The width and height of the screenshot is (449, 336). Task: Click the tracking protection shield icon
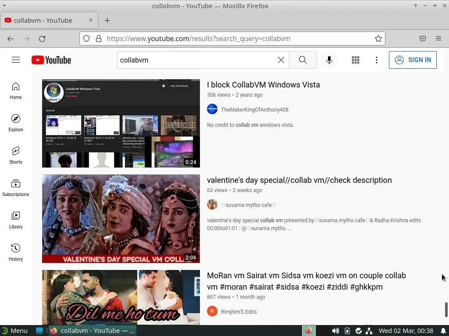86,38
